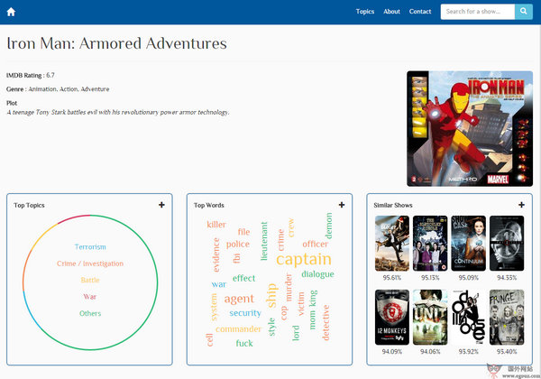
Task: Click the word 'ship' in cloud
Action: [x=271, y=295]
